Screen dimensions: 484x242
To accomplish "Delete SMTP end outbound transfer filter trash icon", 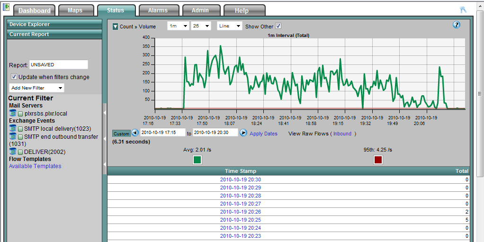I will click(13, 136).
